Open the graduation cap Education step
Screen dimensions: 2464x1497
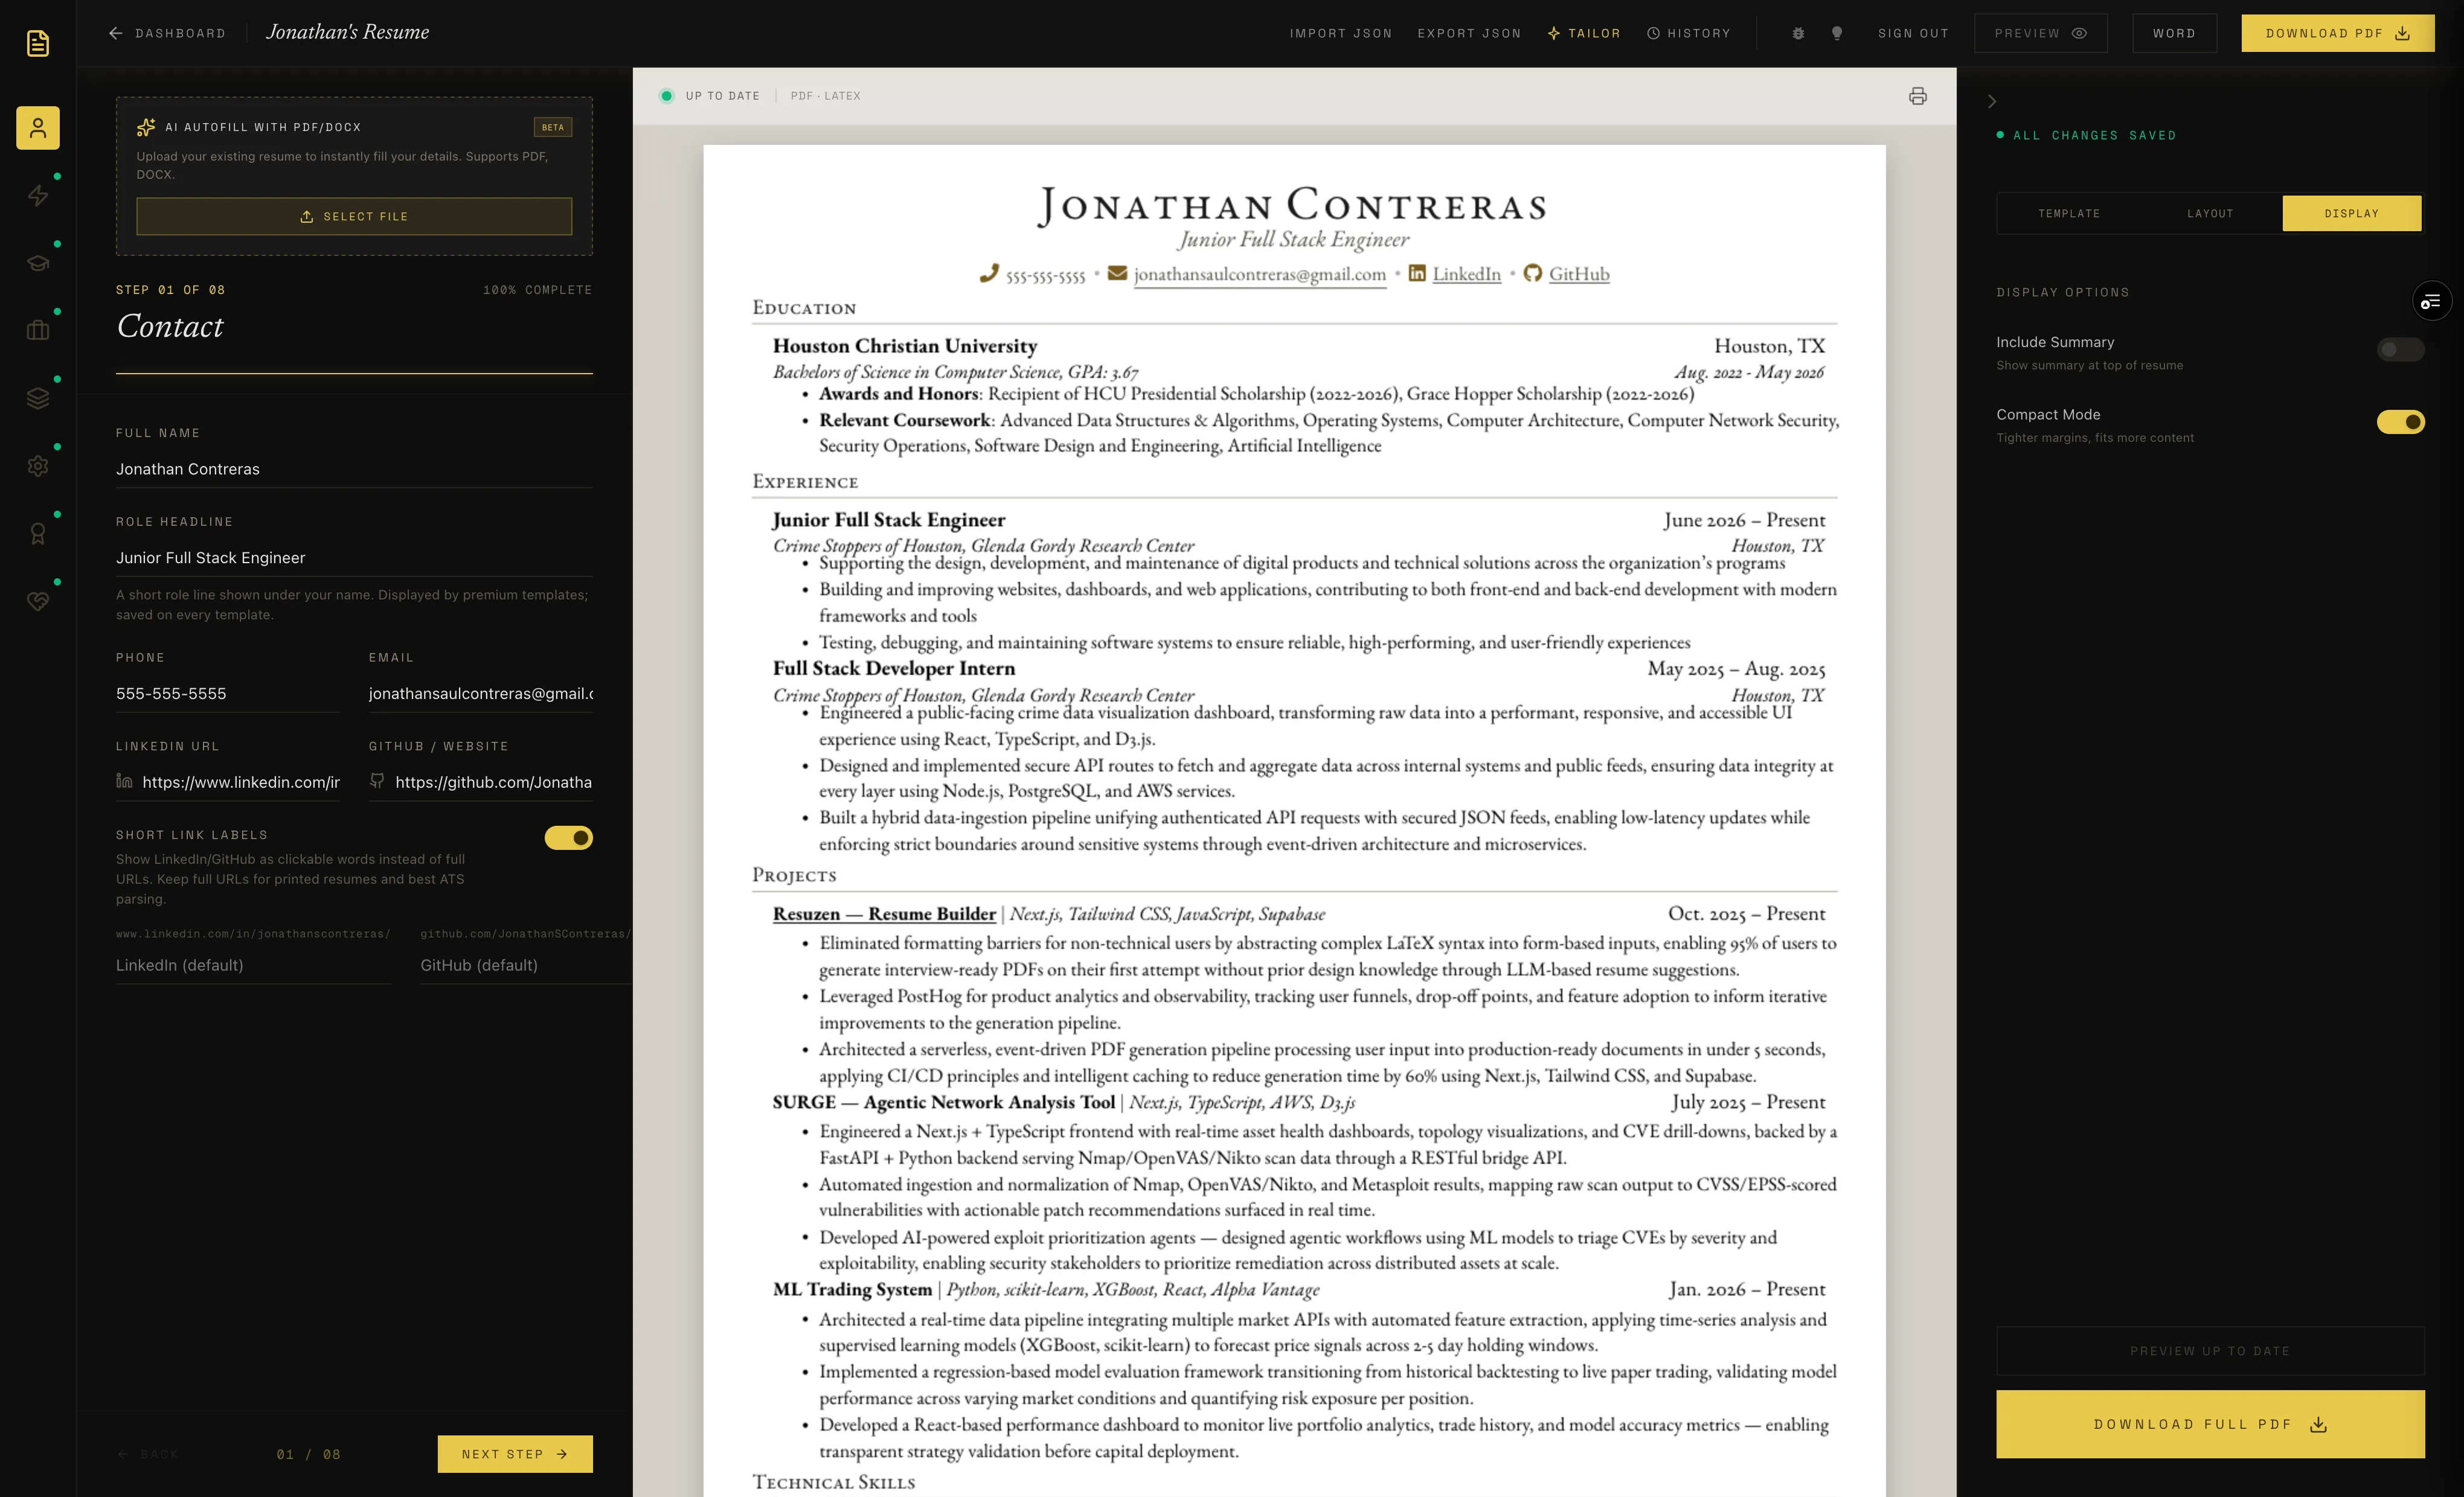click(x=38, y=263)
